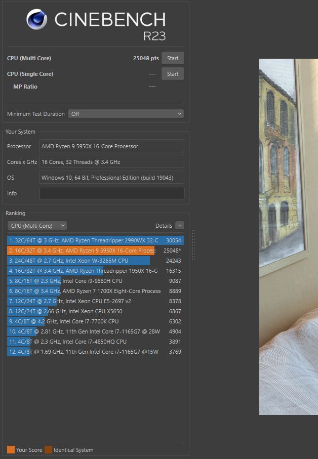The image size is (318, 459).
Task: Start the CPU (Single Core) test
Action: (173, 74)
